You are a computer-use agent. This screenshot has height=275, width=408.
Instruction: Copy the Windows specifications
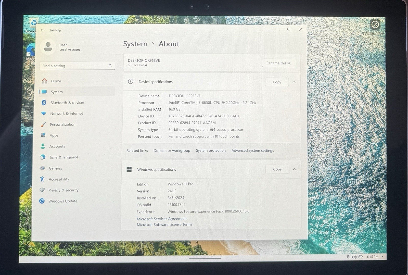tap(277, 169)
